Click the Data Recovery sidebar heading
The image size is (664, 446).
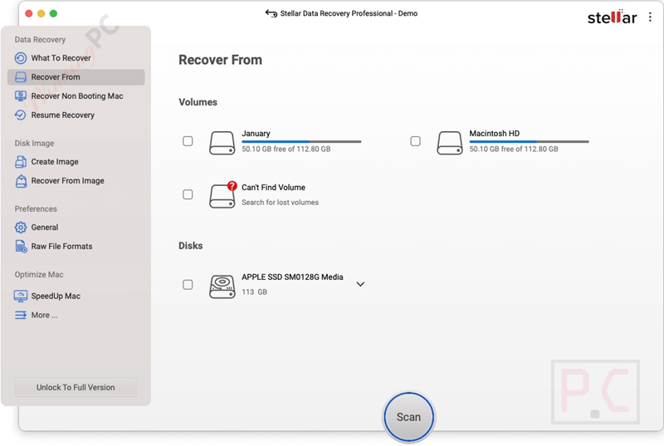click(x=40, y=39)
